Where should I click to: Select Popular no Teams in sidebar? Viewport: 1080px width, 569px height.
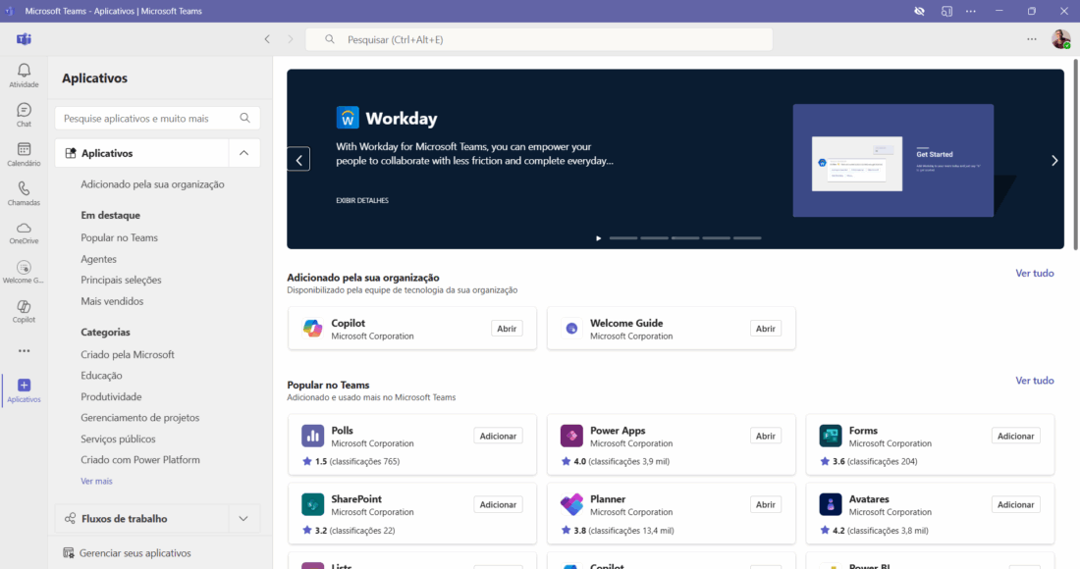(x=119, y=237)
